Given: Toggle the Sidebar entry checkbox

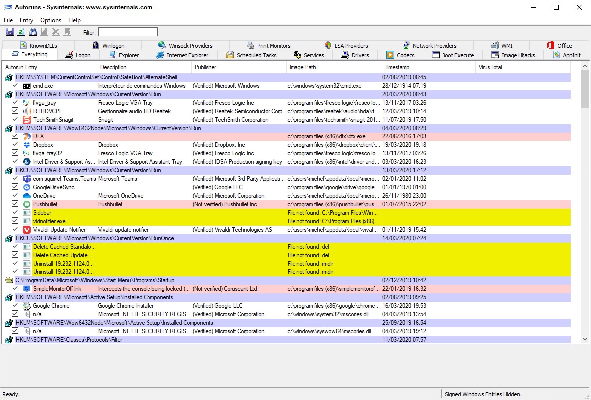Looking at the screenshot, I should (15, 213).
